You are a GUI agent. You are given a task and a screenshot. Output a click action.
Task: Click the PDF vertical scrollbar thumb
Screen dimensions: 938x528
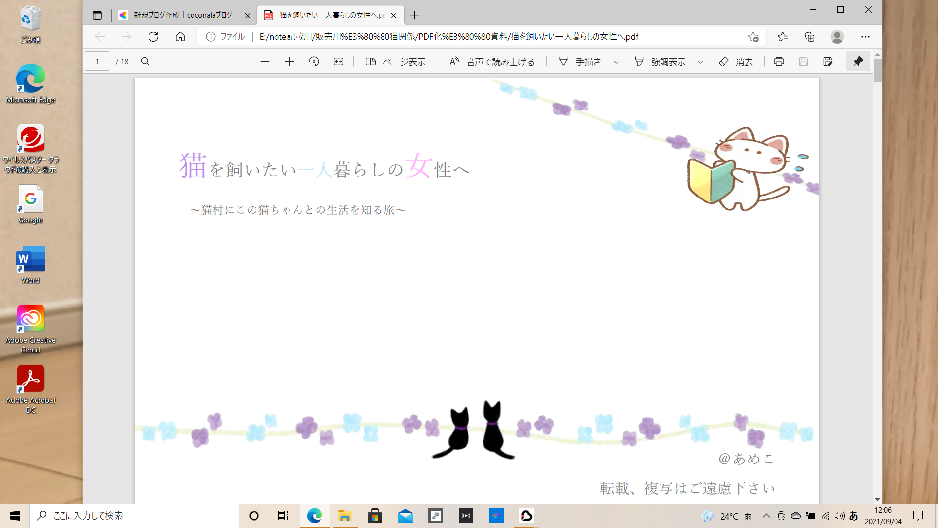[x=877, y=70]
